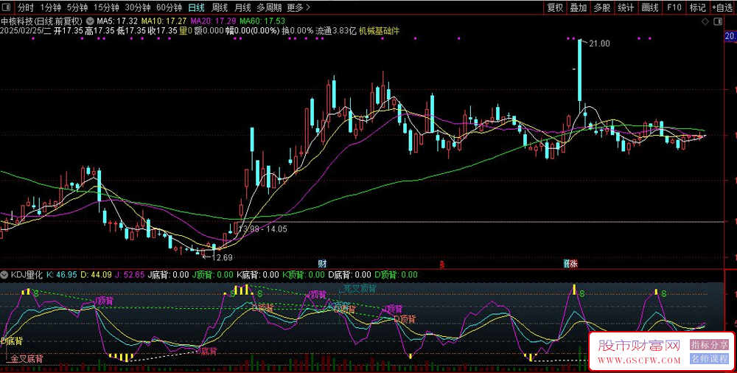Click the 机械基础件 sector link
The image size is (737, 373).
click(380, 31)
